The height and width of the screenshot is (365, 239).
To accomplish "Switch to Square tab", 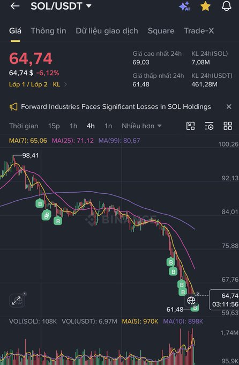I will click(x=161, y=31).
